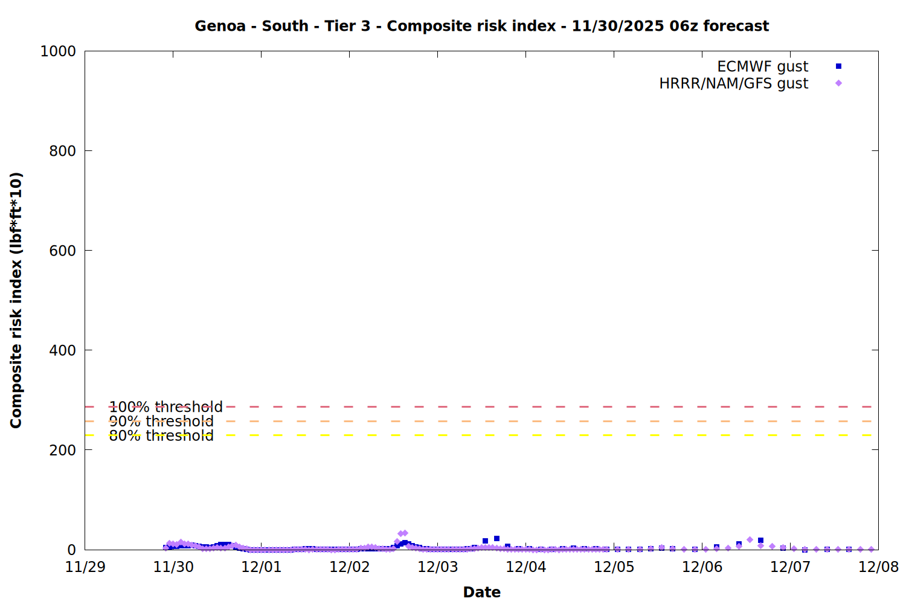Click the 80% threshold label
Viewport: 906px width, 604px height.
[x=161, y=435]
